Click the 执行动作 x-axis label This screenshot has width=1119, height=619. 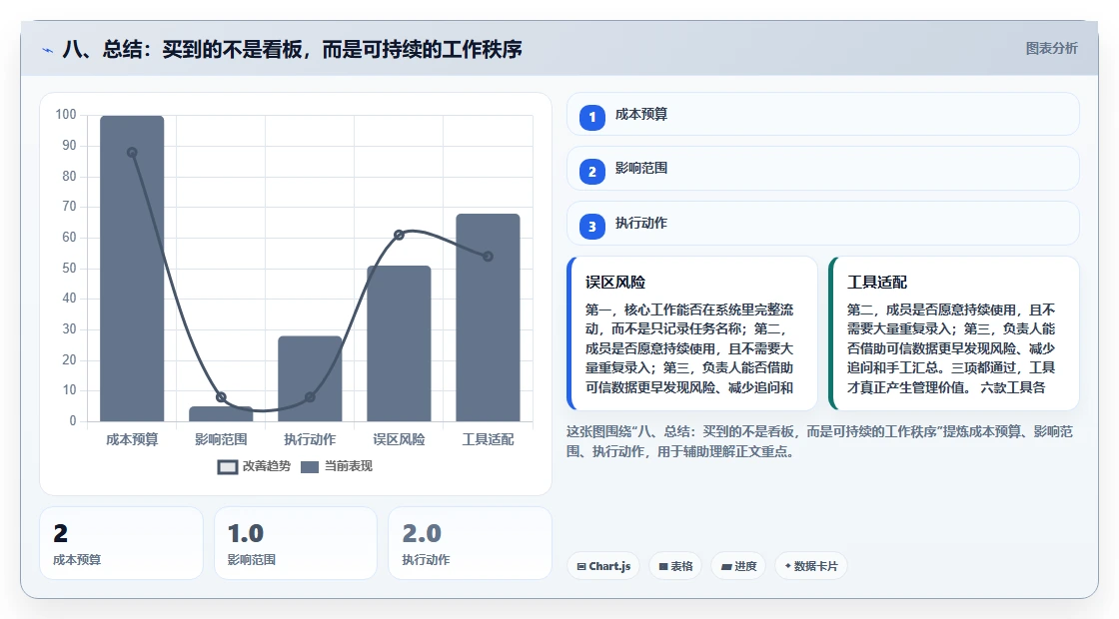310,440
